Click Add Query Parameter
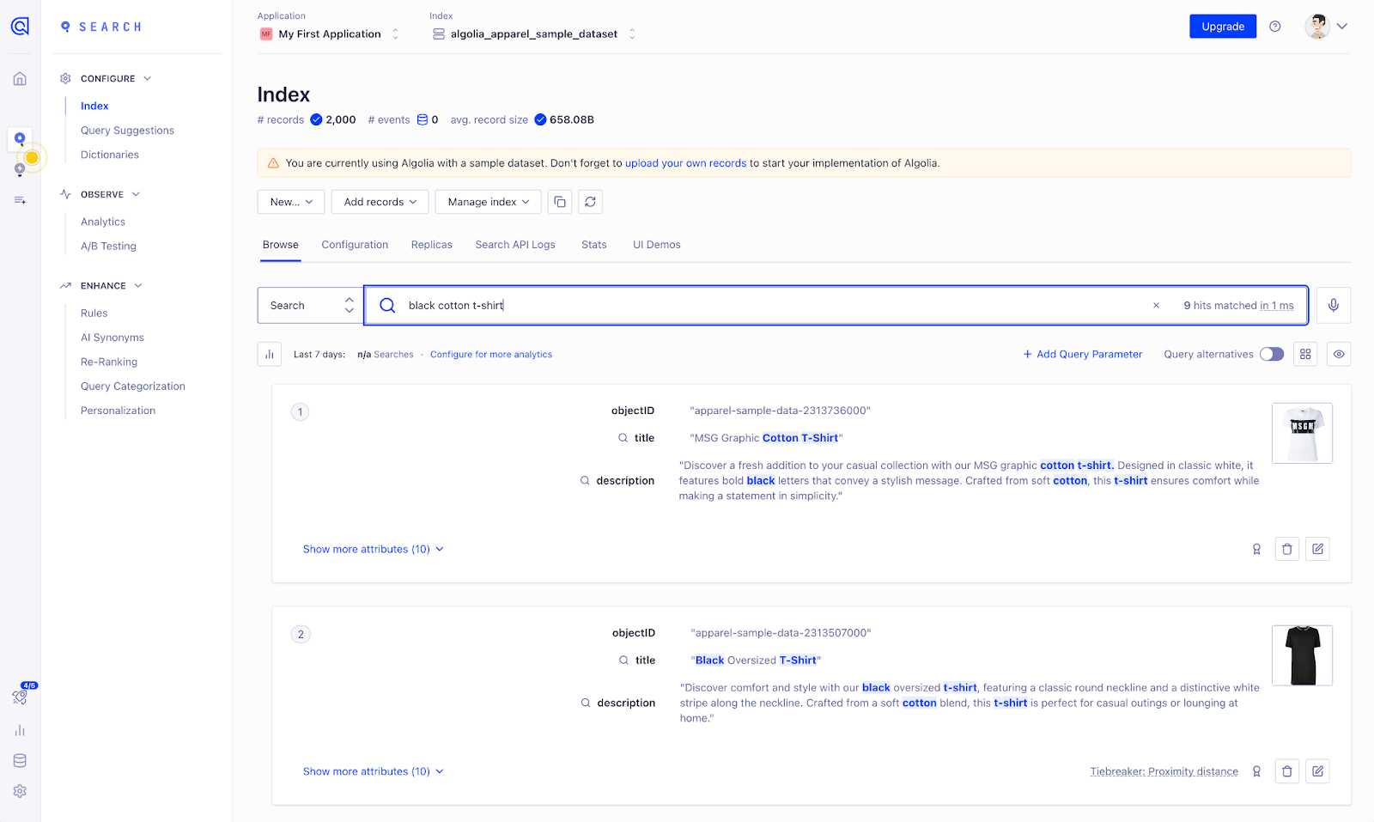Image resolution: width=1374 pixels, height=822 pixels. click(x=1082, y=354)
